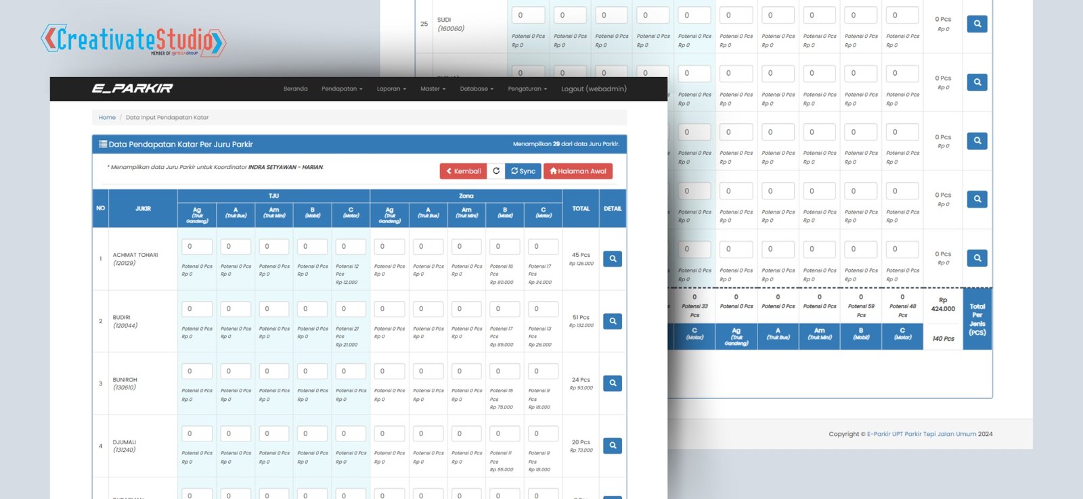1083x499 pixels.
Task: Open the Pengaturan menu
Action: coord(527,89)
